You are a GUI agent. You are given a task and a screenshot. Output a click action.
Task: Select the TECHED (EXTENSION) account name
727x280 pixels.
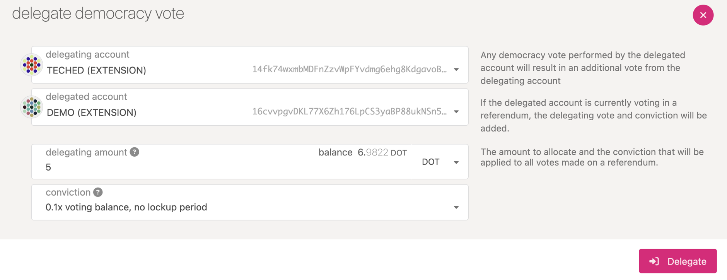click(96, 70)
